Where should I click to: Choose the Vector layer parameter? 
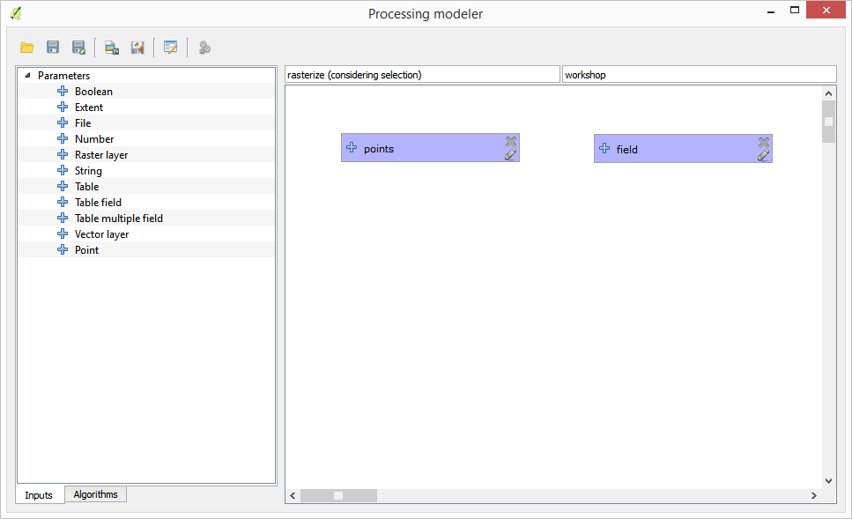(101, 234)
